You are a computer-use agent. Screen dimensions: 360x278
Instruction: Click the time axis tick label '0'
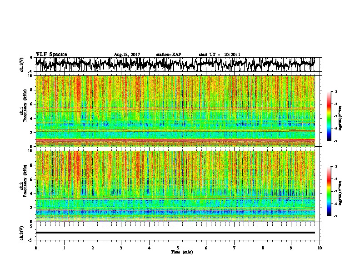tap(36, 248)
